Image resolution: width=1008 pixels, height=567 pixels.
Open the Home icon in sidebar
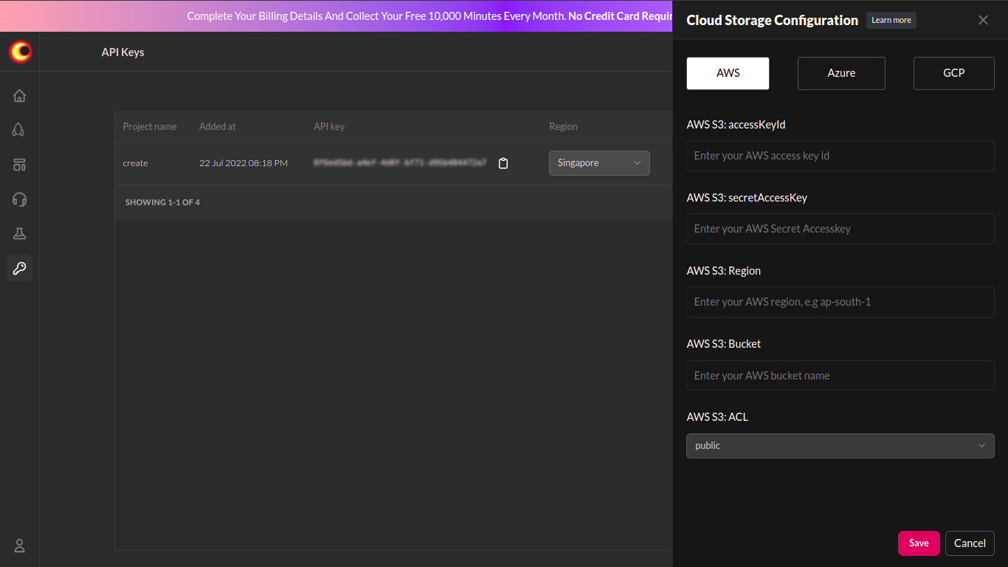(20, 95)
